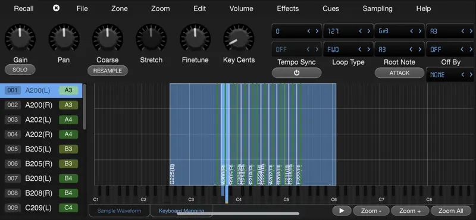This screenshot has height=220, width=476.
Task: Click the sample list vertical scrollbar
Action: (84, 106)
